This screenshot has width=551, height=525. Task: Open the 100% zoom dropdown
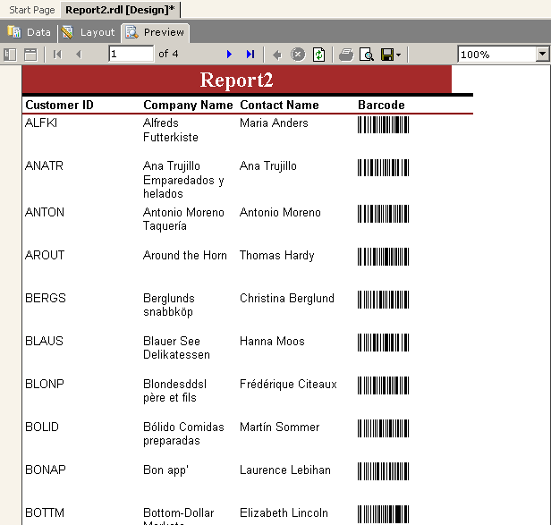point(543,55)
